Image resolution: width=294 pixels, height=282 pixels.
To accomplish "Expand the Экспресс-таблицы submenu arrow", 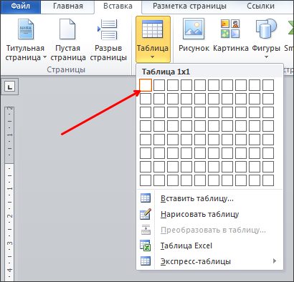I will click(275, 261).
